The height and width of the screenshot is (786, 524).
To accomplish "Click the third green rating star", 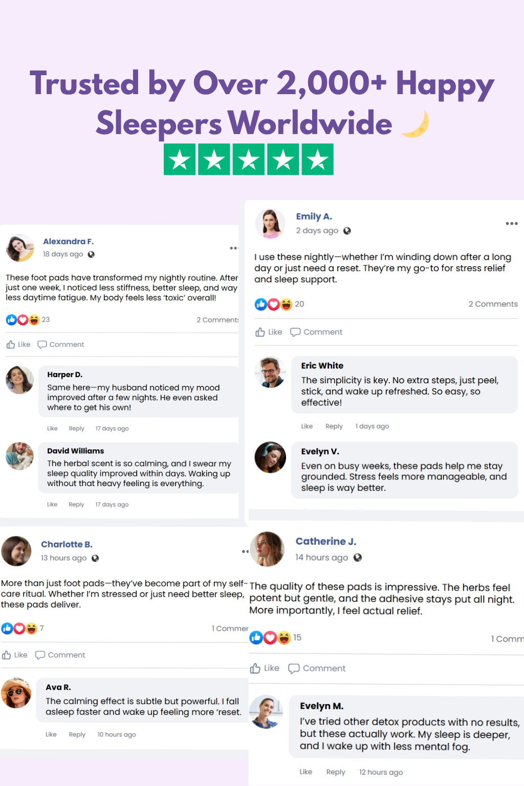I will [249, 160].
